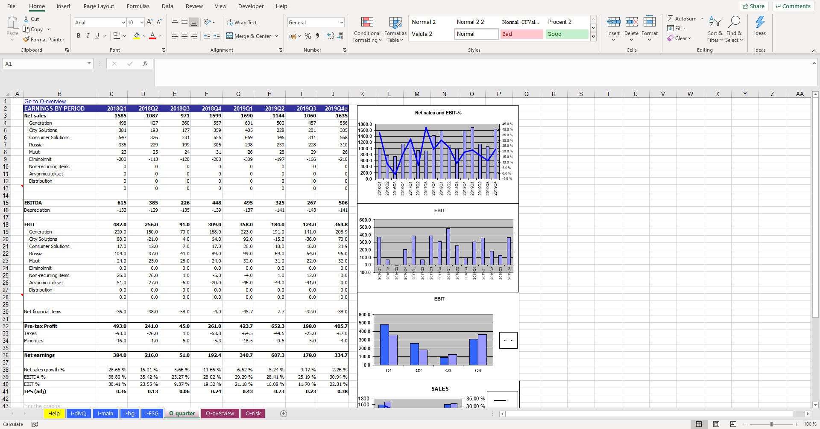Switch to Page Break Preview view
820x429 pixels.
tap(733, 424)
